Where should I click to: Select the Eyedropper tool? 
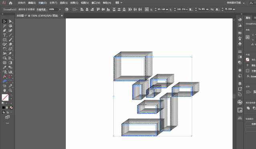pyautogui.click(x=4, y=68)
